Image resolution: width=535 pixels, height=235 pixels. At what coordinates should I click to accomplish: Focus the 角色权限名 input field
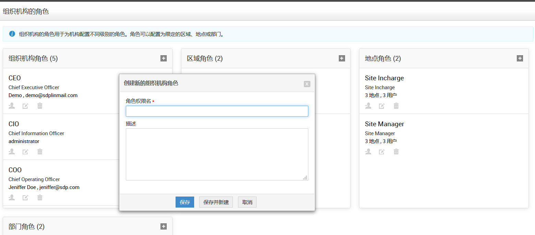(x=217, y=111)
